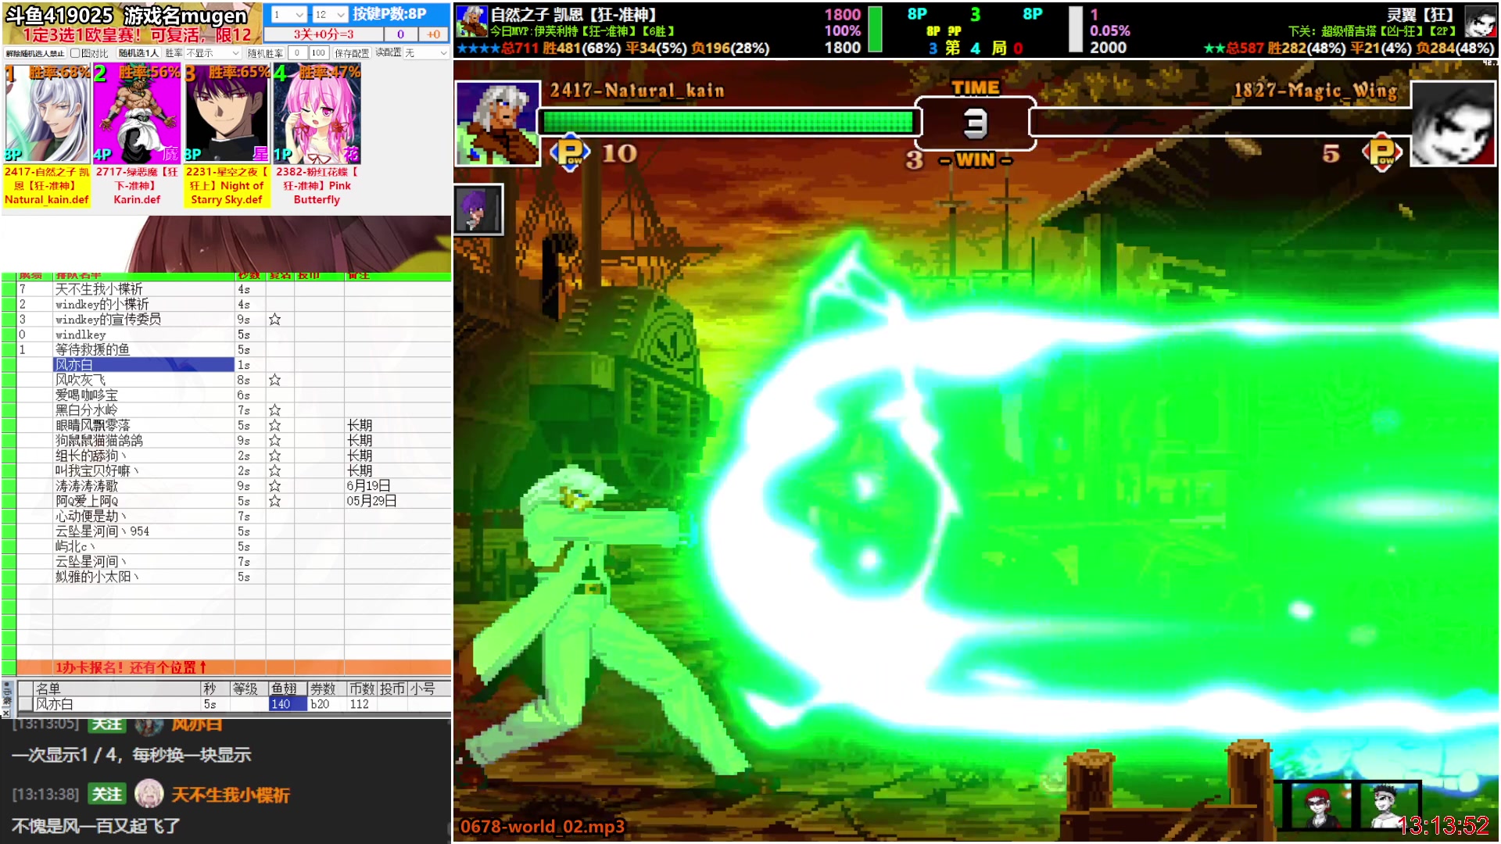The width and height of the screenshot is (1501, 844).
Task: Click red-haired fighter icon at bottom right
Action: 1320,806
